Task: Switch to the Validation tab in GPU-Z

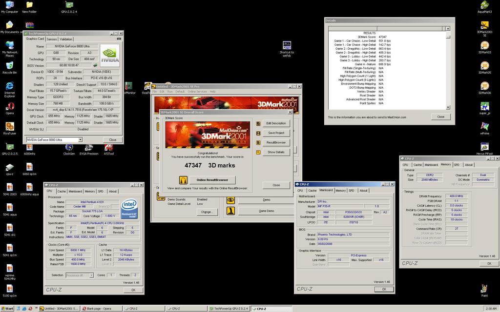Action: point(66,39)
